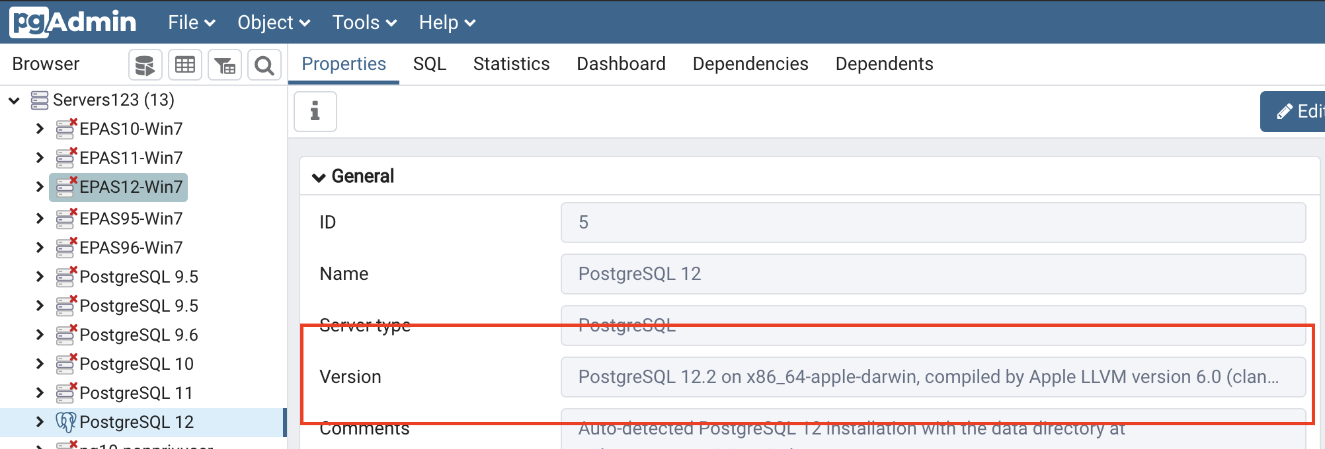Click the View Data grid icon
1325x449 pixels.
point(185,65)
